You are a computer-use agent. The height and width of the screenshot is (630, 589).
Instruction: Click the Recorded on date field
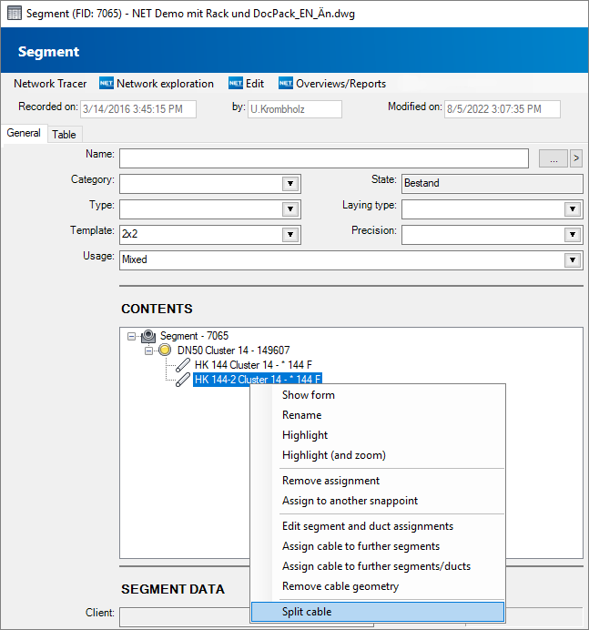[x=138, y=109]
